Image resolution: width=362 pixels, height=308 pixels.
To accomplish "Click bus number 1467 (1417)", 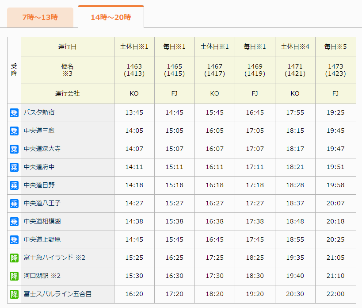I will tap(214, 70).
